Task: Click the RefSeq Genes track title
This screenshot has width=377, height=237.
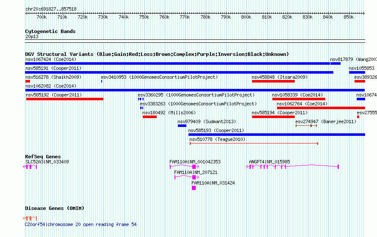Action: [43, 157]
